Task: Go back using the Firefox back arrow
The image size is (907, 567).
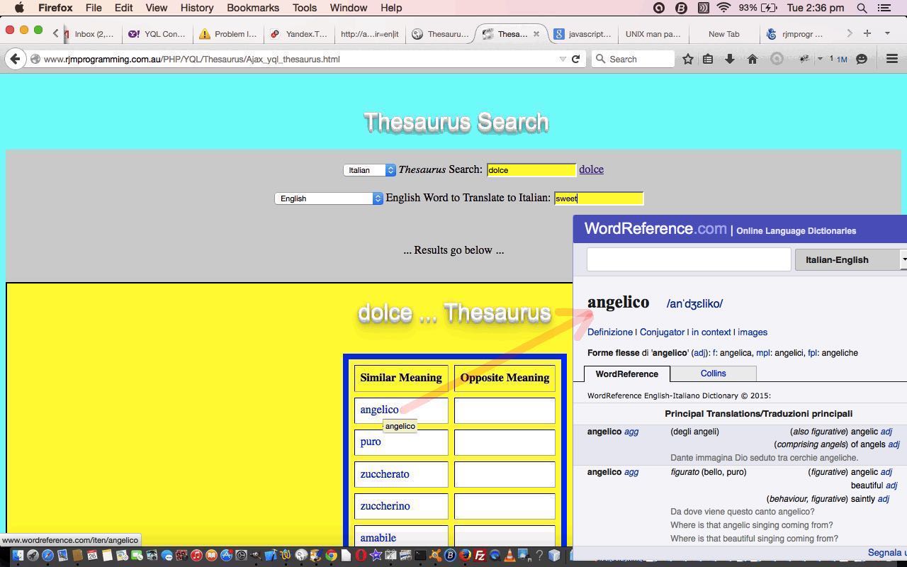Action: coord(15,59)
